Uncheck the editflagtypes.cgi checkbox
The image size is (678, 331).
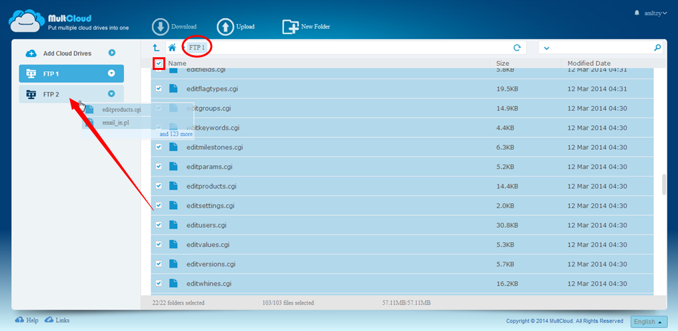click(159, 89)
